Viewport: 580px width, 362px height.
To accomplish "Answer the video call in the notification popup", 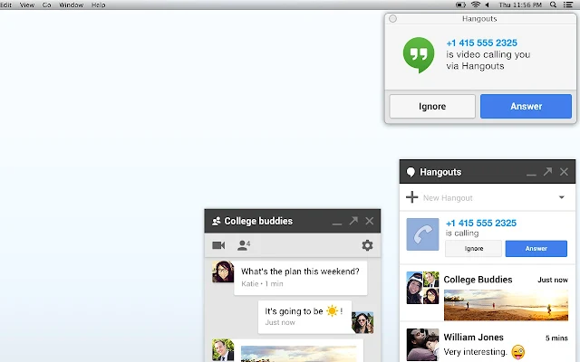I will (526, 107).
